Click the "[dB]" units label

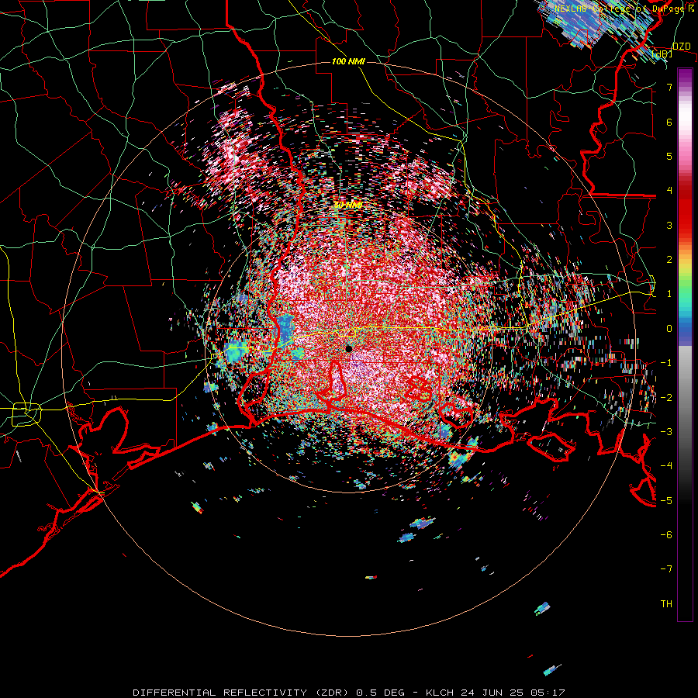click(662, 54)
